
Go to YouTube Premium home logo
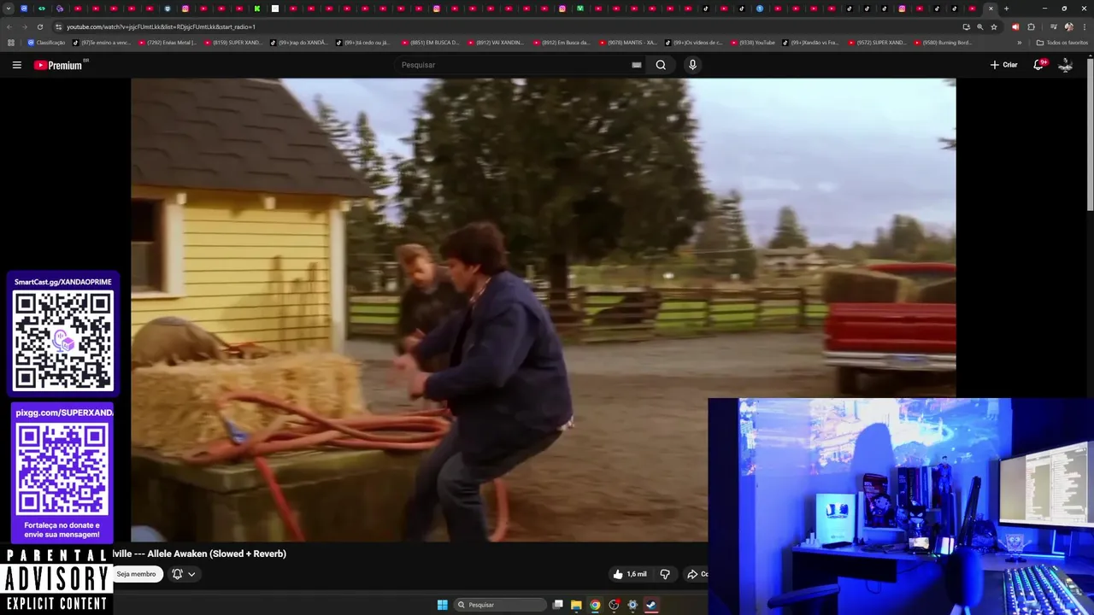(x=58, y=65)
